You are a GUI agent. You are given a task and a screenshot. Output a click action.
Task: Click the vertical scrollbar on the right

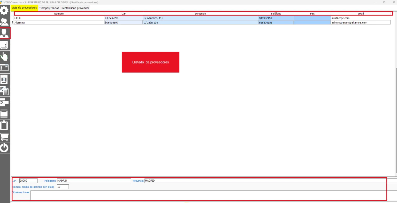[396, 120]
